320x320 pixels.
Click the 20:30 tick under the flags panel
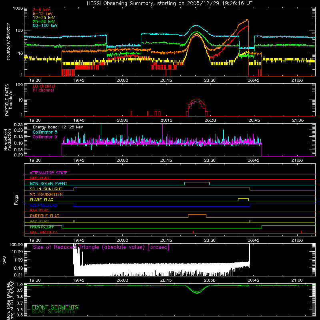point(210,240)
